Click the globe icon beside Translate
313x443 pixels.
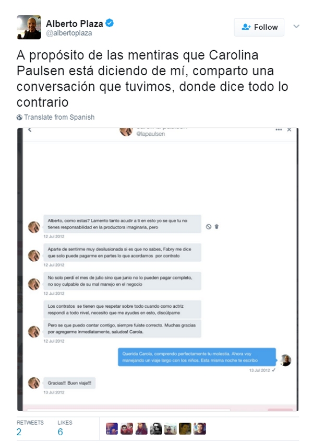[x=19, y=118]
